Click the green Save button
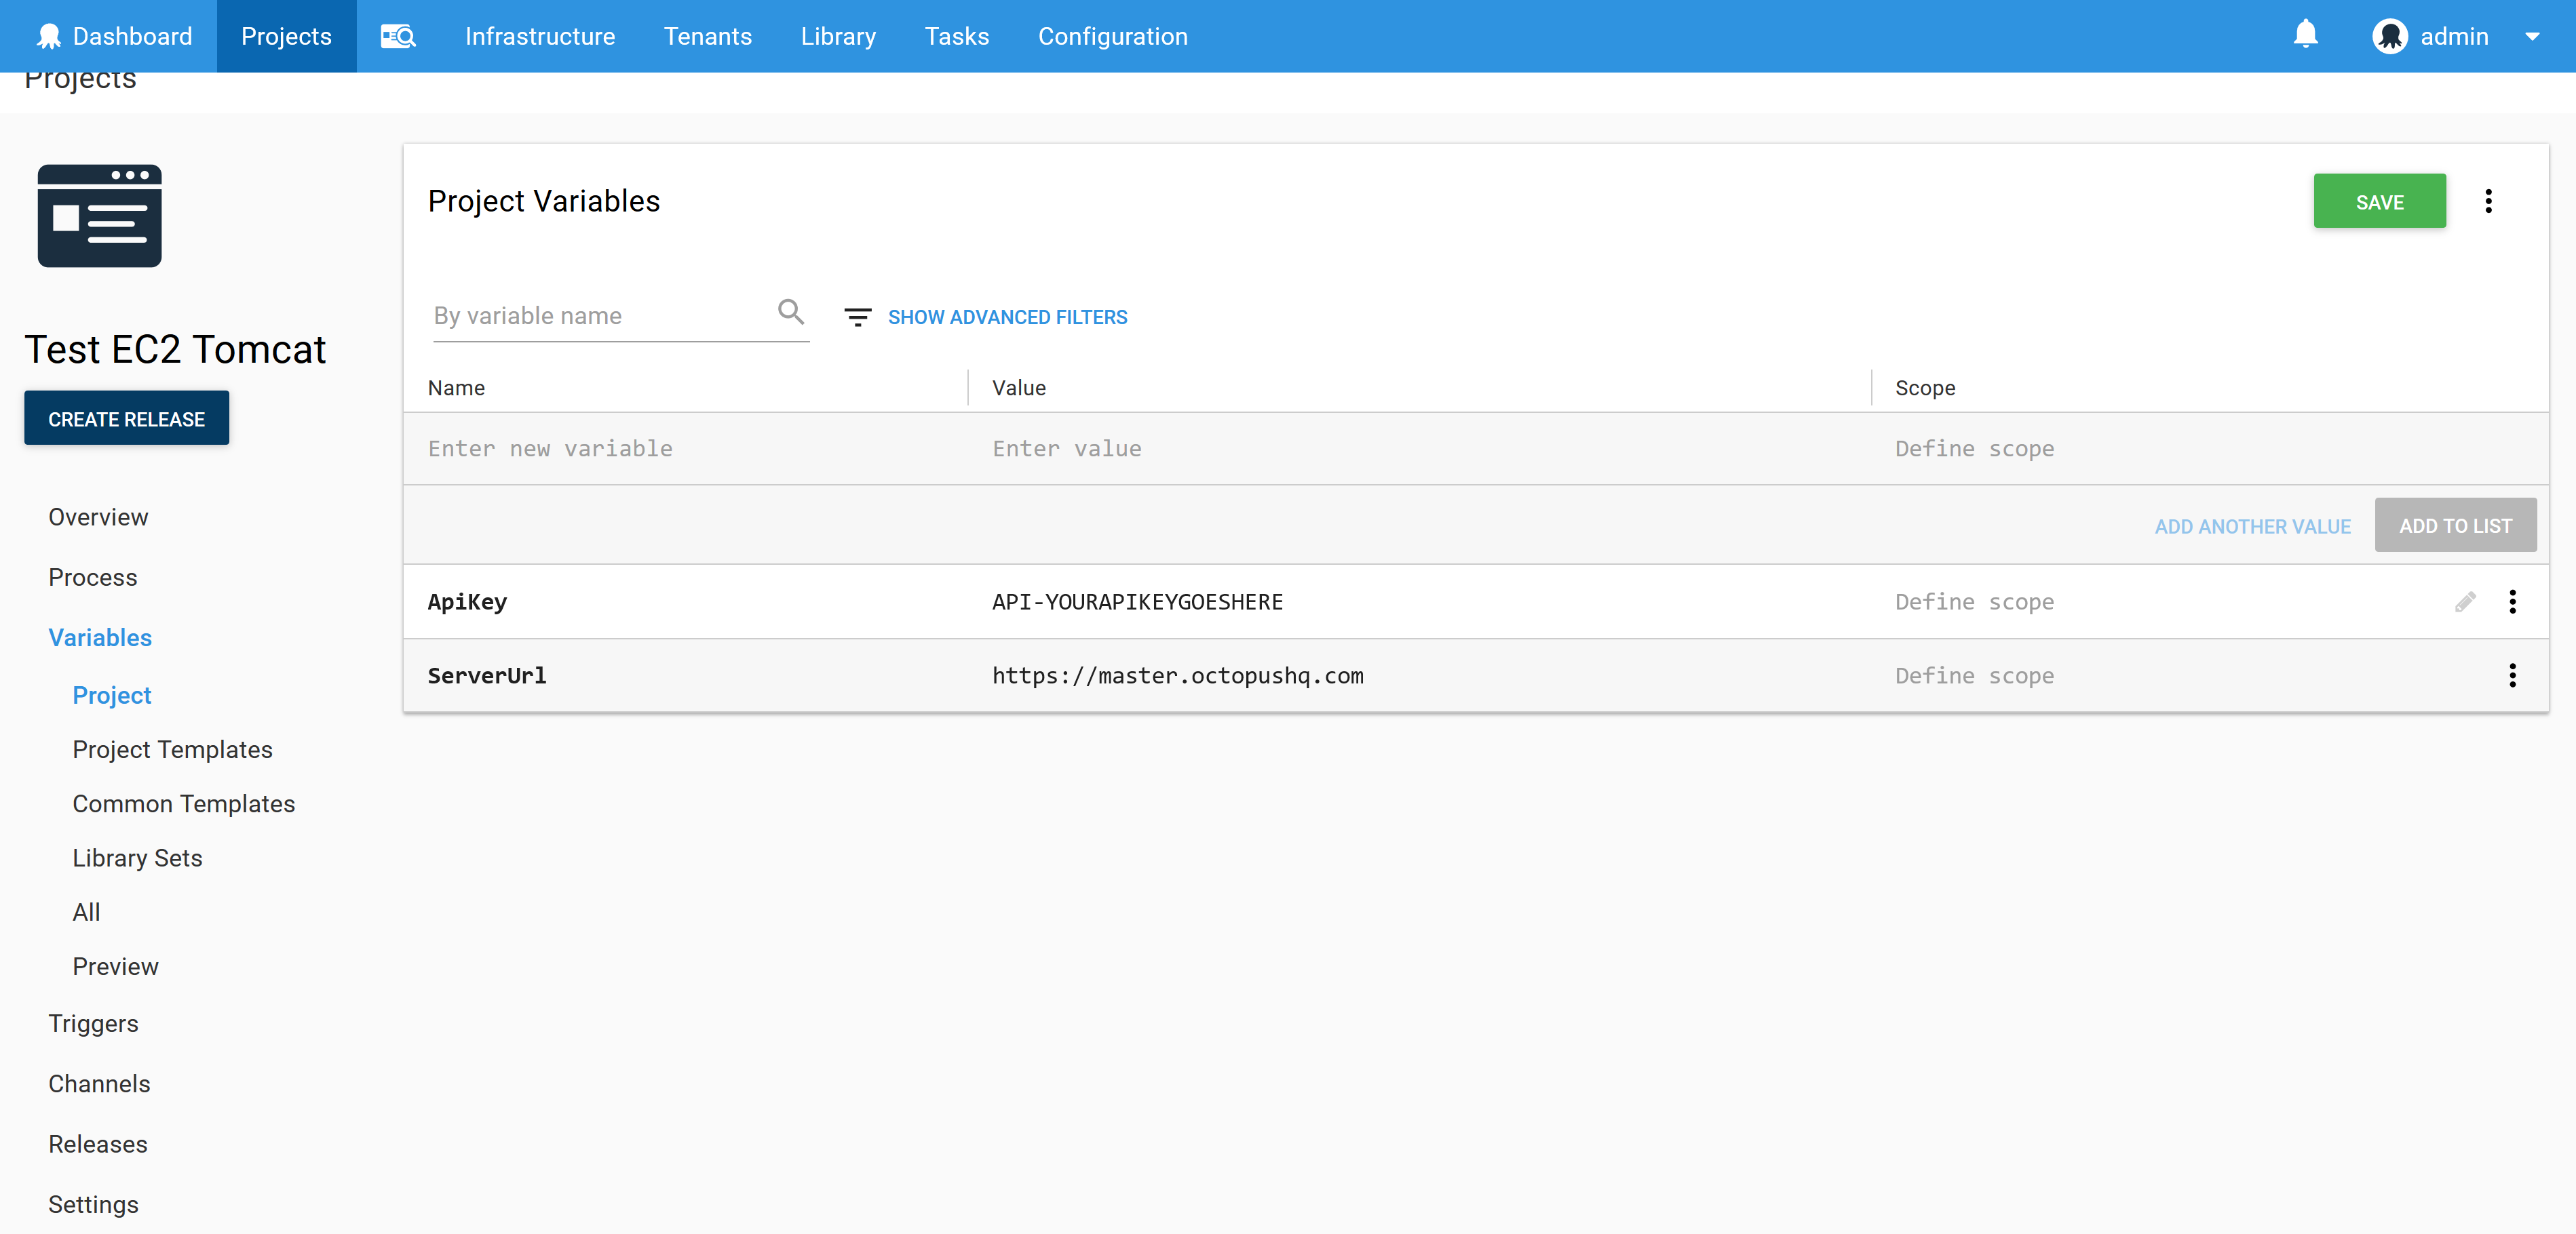 [2379, 202]
